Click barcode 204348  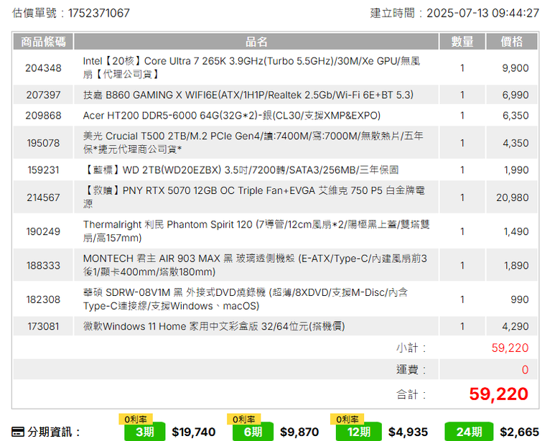43,68
